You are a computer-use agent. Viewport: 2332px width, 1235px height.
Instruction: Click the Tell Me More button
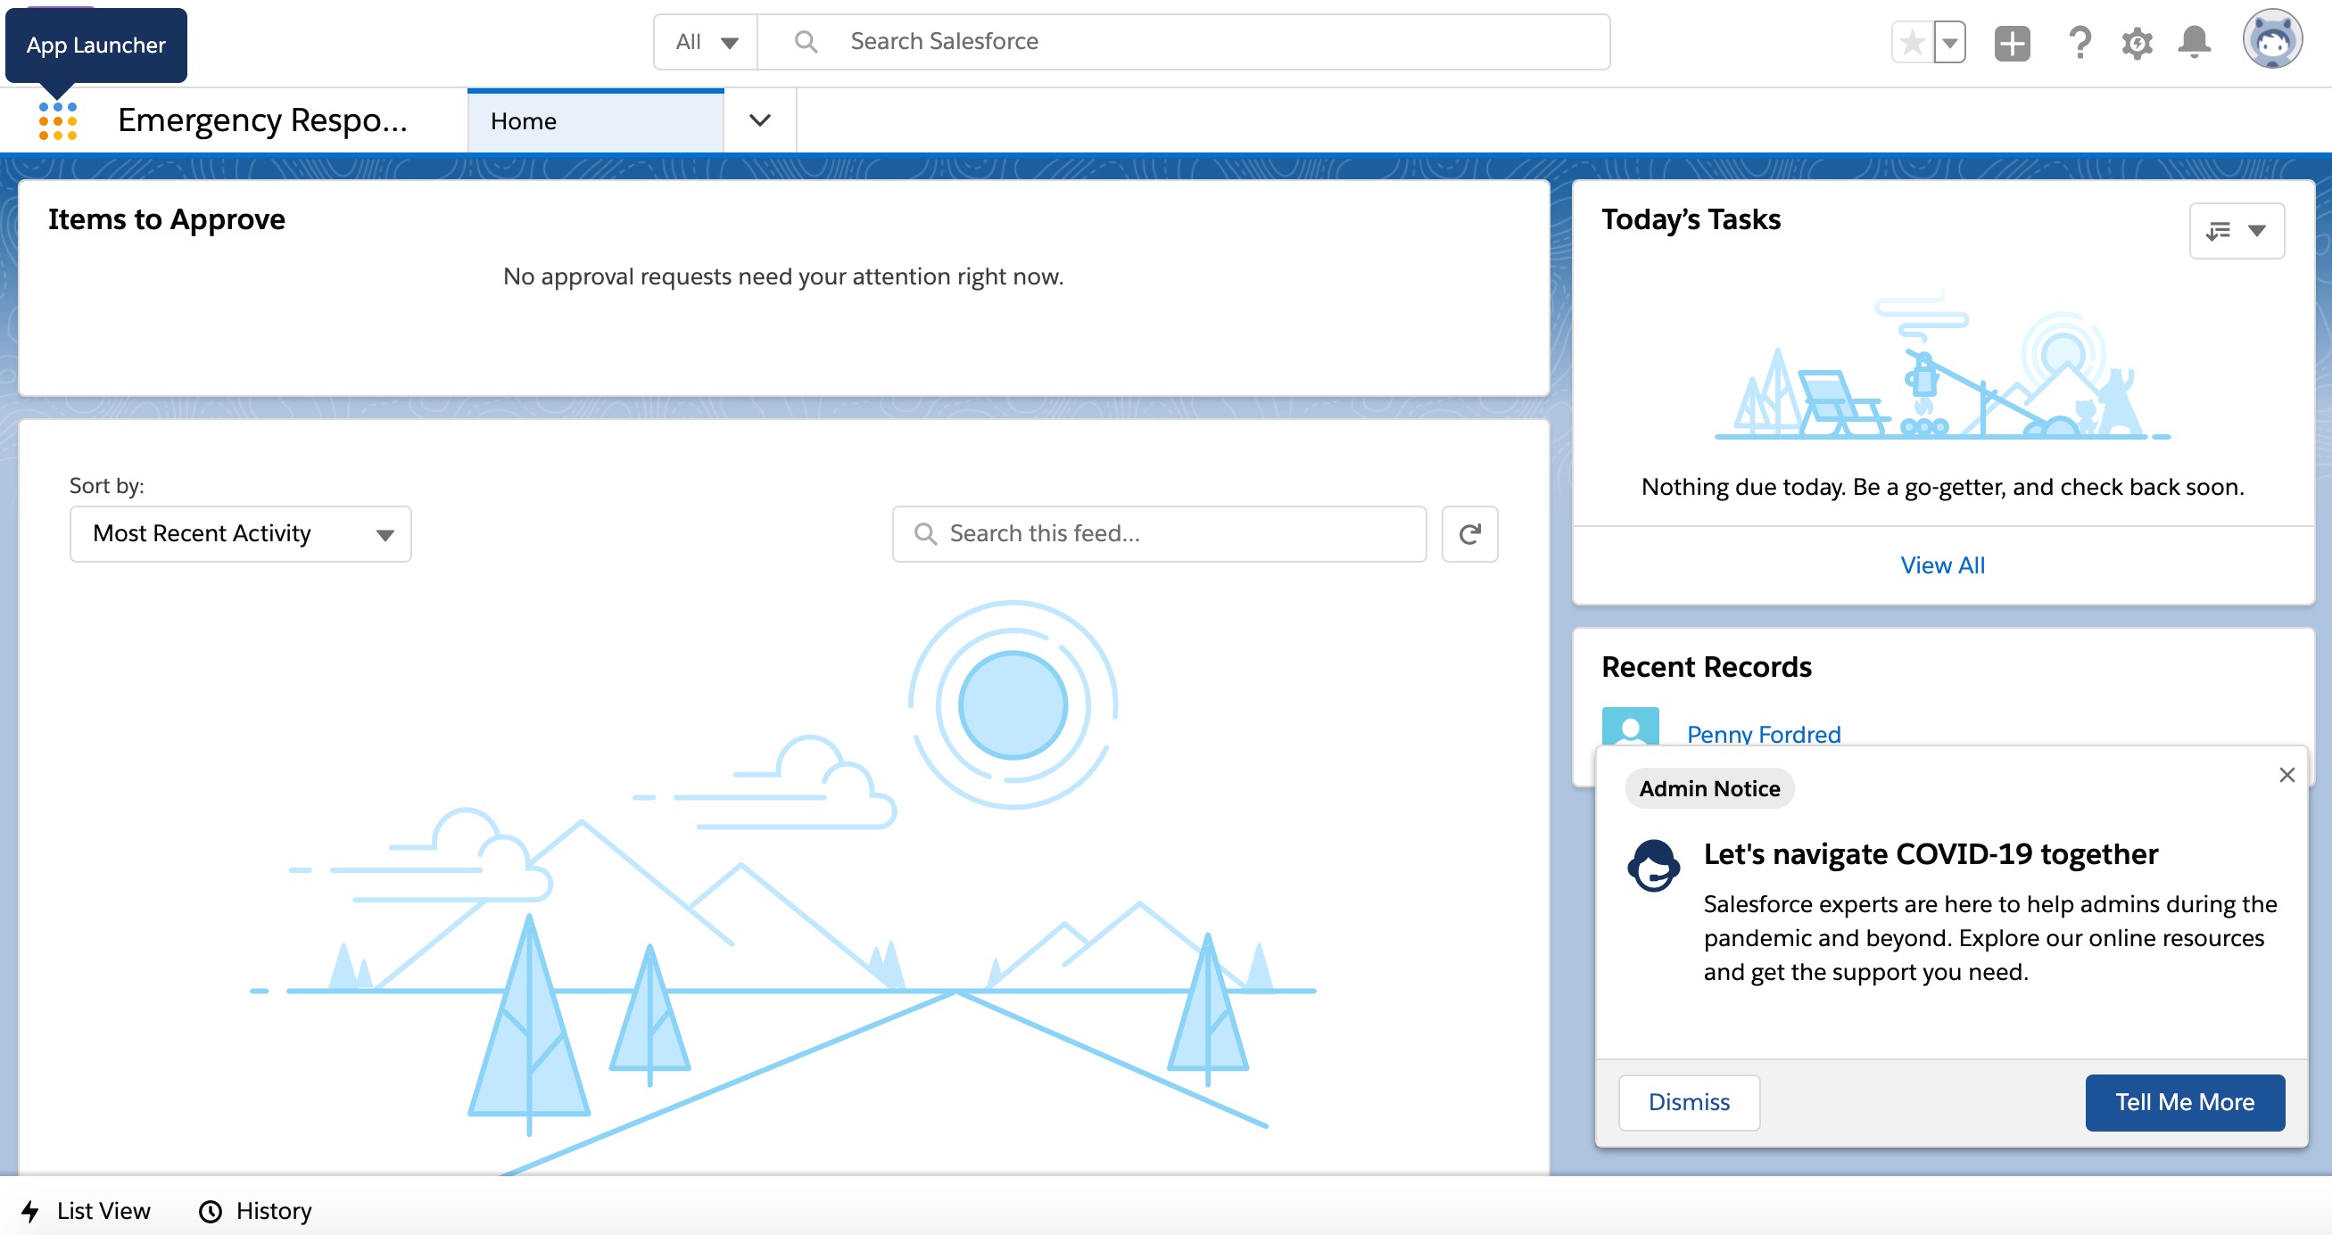point(2184,1102)
